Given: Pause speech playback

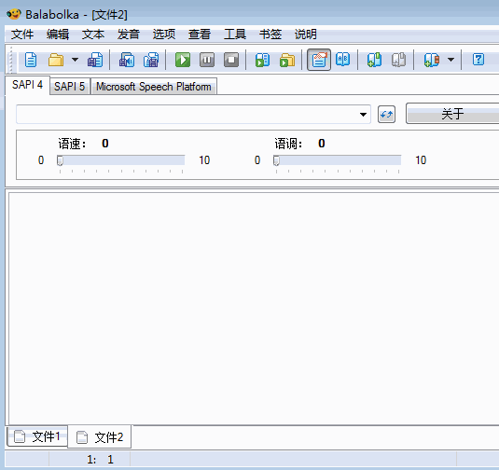Looking at the screenshot, I should pyautogui.click(x=207, y=60).
